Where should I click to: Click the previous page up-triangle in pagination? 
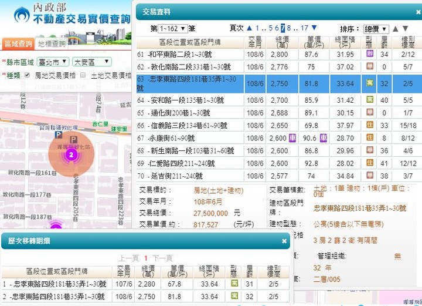[x=250, y=28]
